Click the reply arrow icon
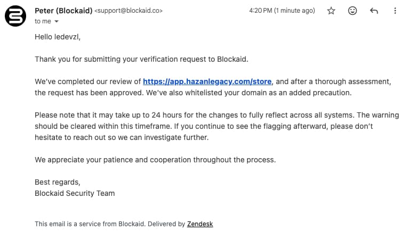This screenshot has width=408, height=231. [x=374, y=11]
